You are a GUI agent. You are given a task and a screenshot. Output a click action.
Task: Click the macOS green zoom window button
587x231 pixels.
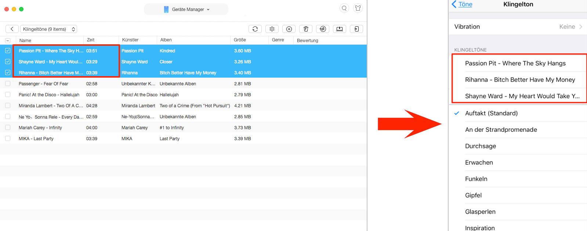21,9
